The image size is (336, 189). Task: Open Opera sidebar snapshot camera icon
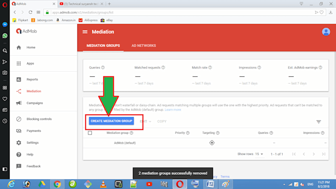pos(5,73)
